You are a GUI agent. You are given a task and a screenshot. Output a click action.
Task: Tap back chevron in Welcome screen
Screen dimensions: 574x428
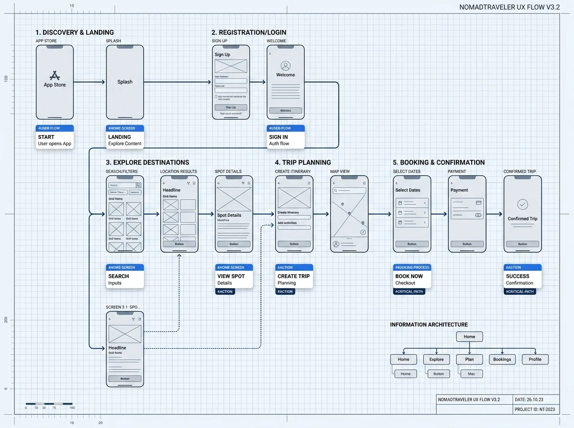[270, 54]
